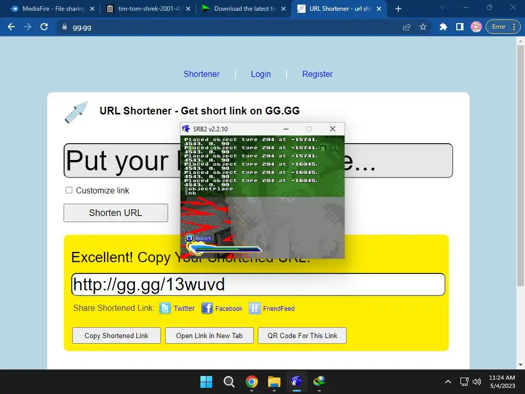The height and width of the screenshot is (394, 525).
Task: Open the last taskbar app icon
Action: coord(319,382)
